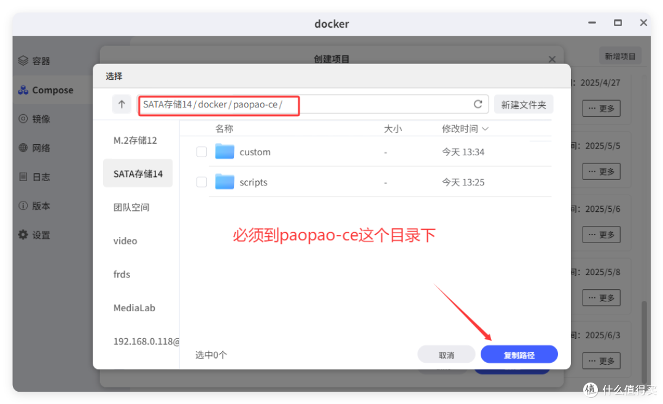663x404 pixels.
Task: Maximize the docker window
Action: point(618,23)
